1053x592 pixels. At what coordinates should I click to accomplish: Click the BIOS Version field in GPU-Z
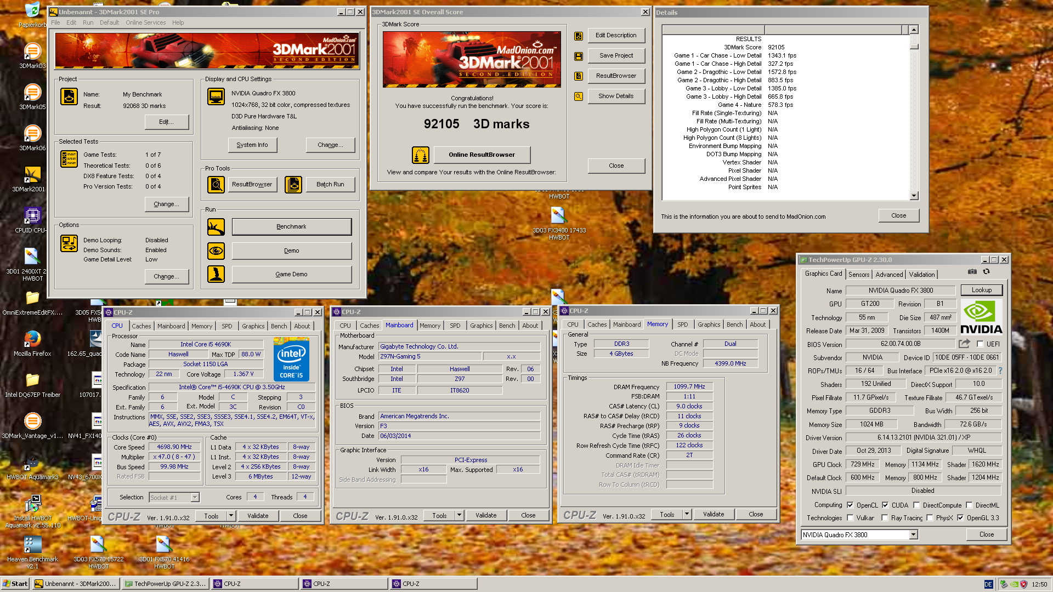click(x=901, y=344)
